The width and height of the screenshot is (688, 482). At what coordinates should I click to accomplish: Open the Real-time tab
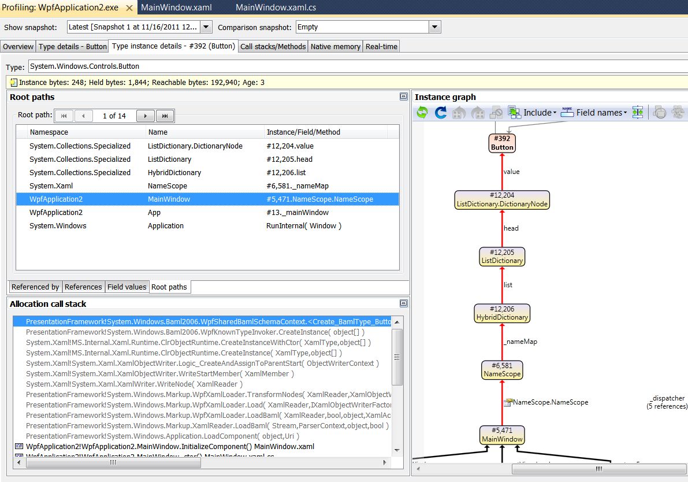point(381,47)
